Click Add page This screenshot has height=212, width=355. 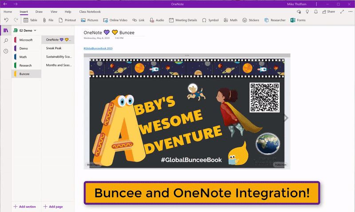click(x=53, y=207)
